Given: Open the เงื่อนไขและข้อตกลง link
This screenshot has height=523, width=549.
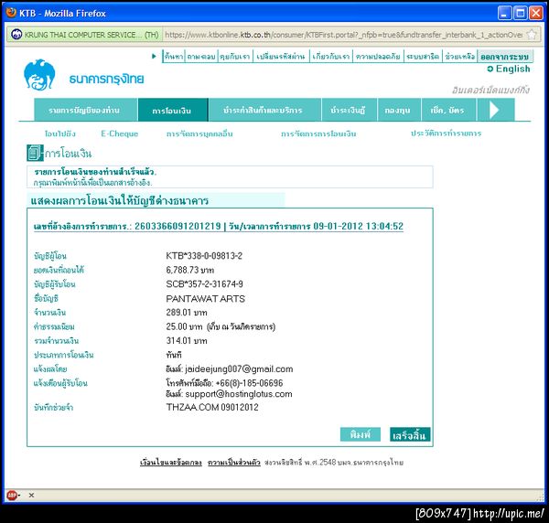Looking at the screenshot, I should pyautogui.click(x=171, y=462).
